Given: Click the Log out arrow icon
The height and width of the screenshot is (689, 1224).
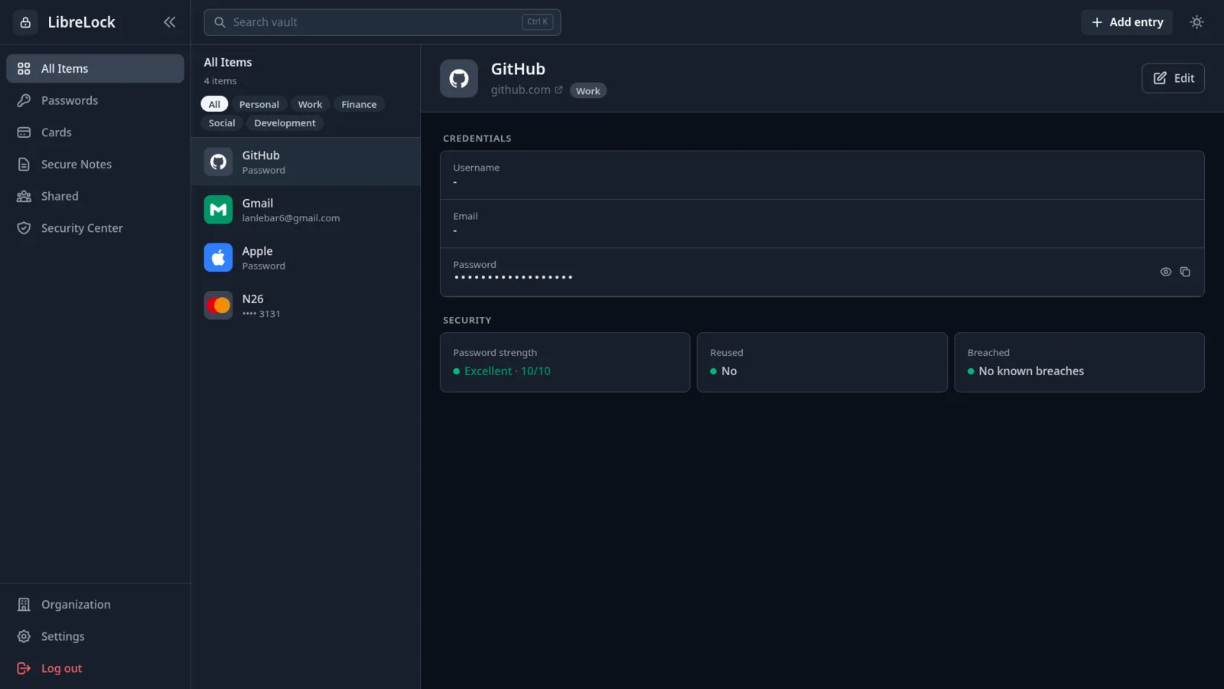Looking at the screenshot, I should [x=24, y=668].
